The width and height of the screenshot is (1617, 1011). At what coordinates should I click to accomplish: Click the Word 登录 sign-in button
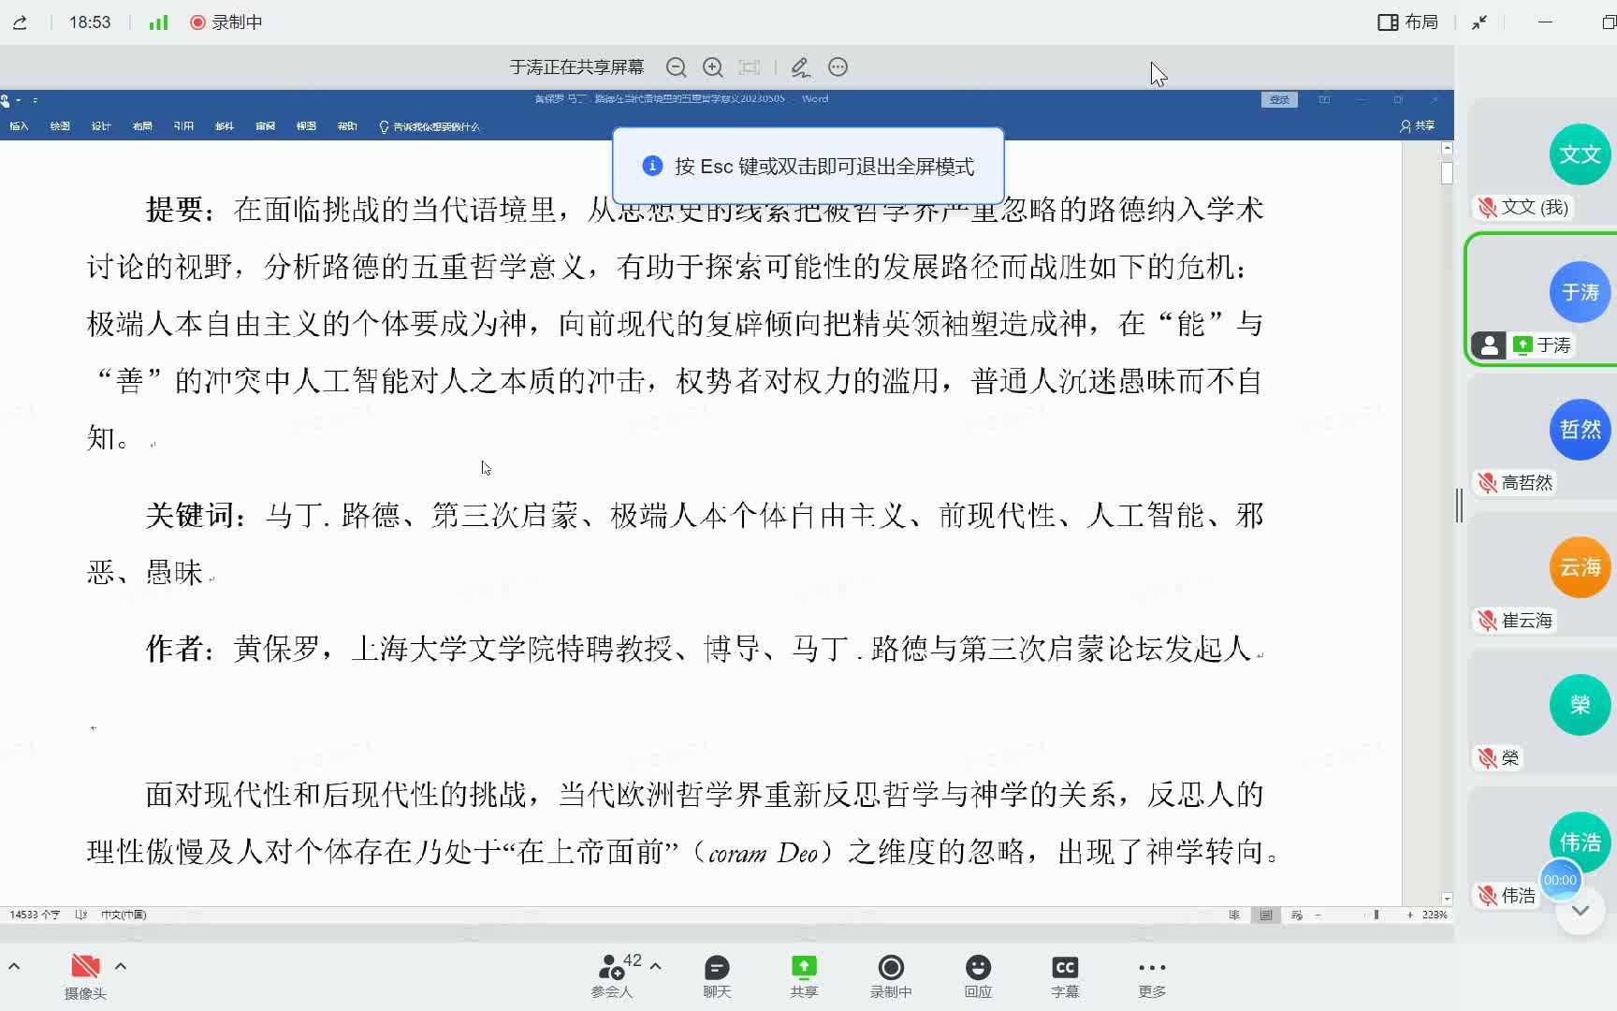pos(1279,99)
